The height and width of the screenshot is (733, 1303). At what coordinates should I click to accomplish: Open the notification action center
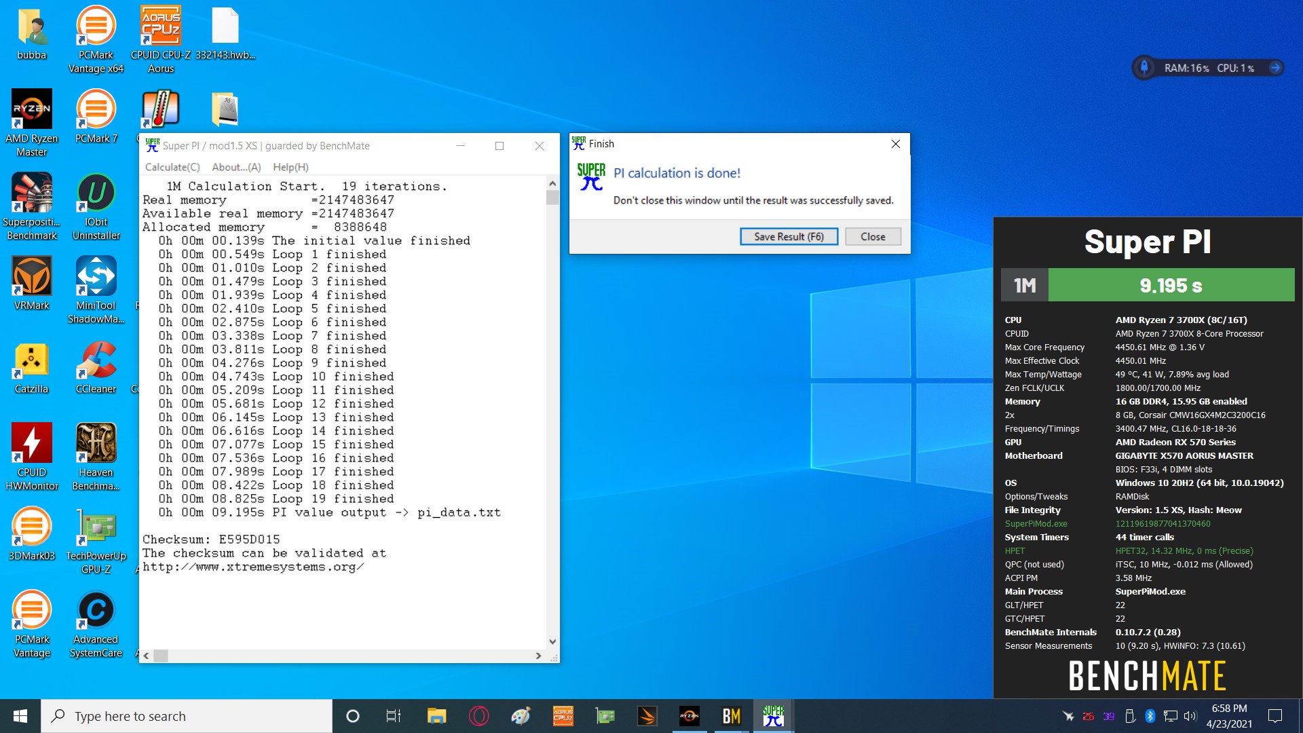(x=1275, y=716)
